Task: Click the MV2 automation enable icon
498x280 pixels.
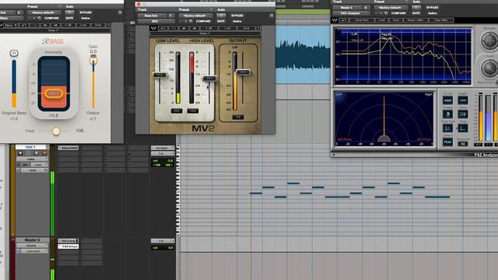Action: tap(221, 16)
